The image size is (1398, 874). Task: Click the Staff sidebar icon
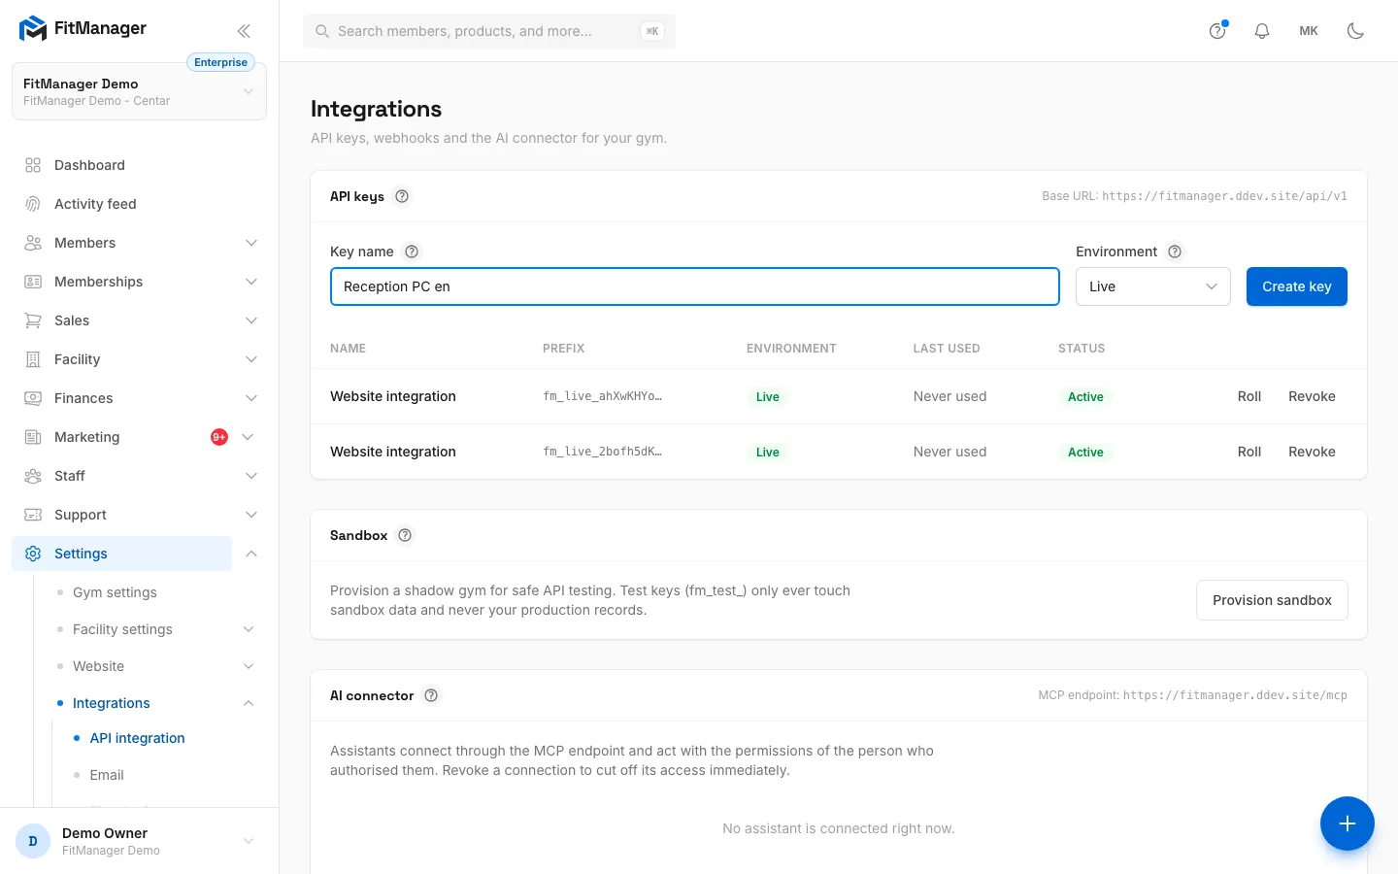[x=33, y=476]
